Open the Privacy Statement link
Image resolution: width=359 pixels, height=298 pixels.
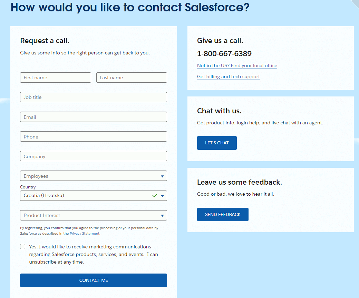[85, 234]
